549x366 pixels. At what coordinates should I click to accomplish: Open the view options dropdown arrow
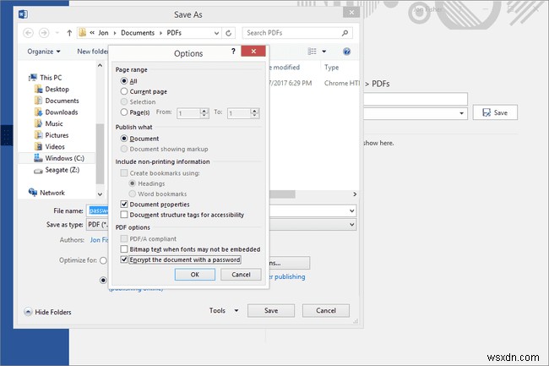324,52
